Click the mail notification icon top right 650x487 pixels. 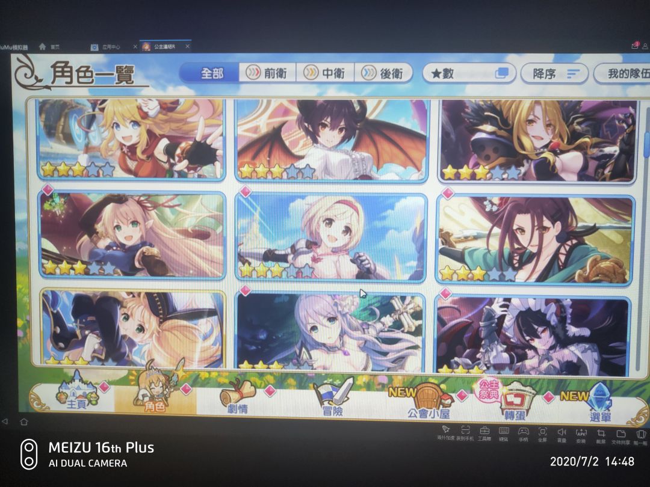coord(635,46)
